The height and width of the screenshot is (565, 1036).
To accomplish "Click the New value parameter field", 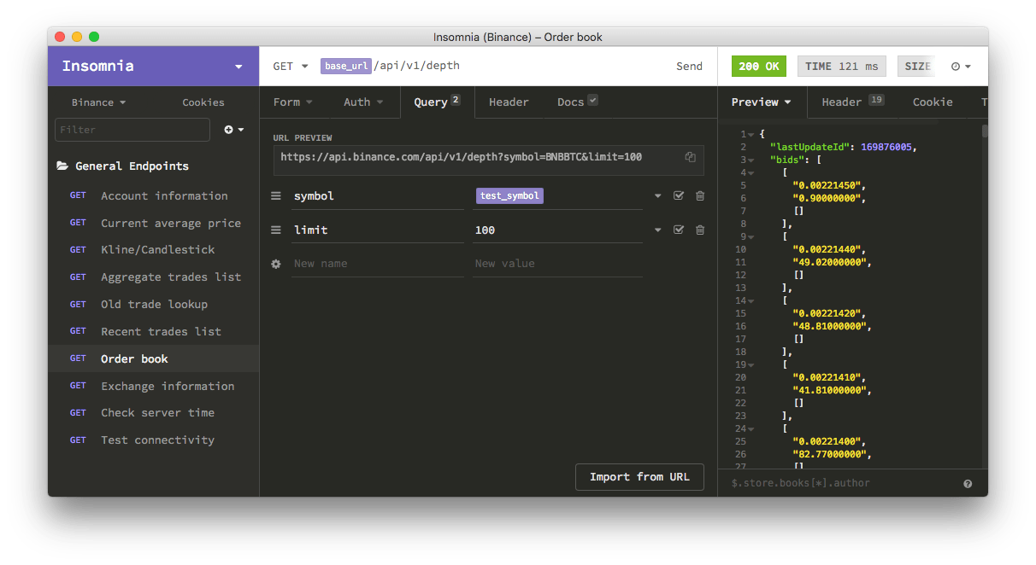I will (x=558, y=264).
